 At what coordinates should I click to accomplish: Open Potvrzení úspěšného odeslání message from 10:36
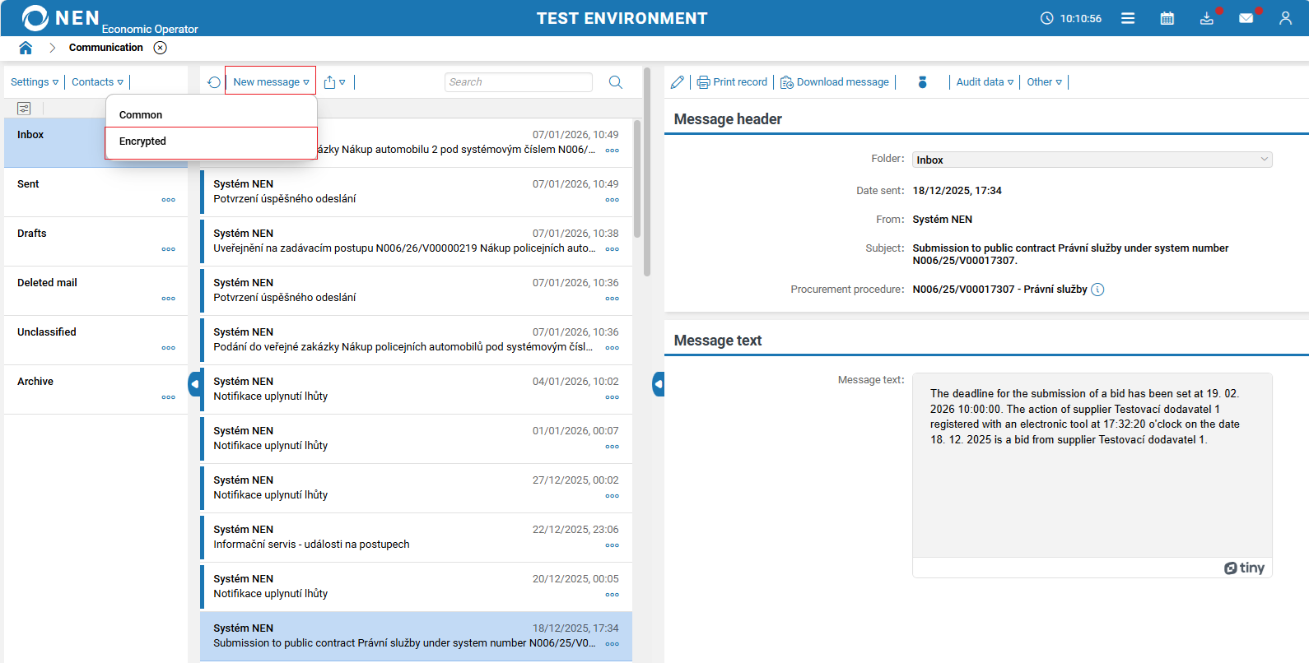pos(416,290)
